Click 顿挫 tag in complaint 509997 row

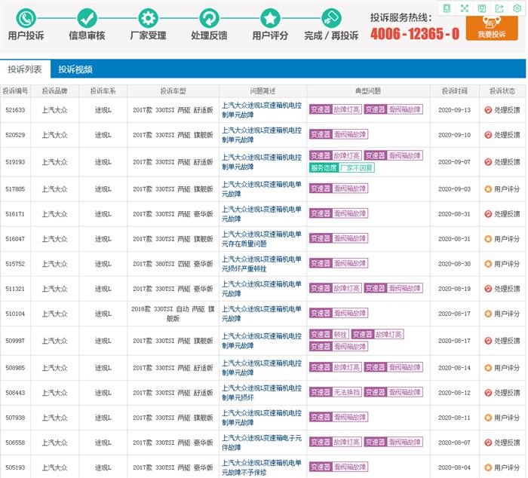(329, 334)
